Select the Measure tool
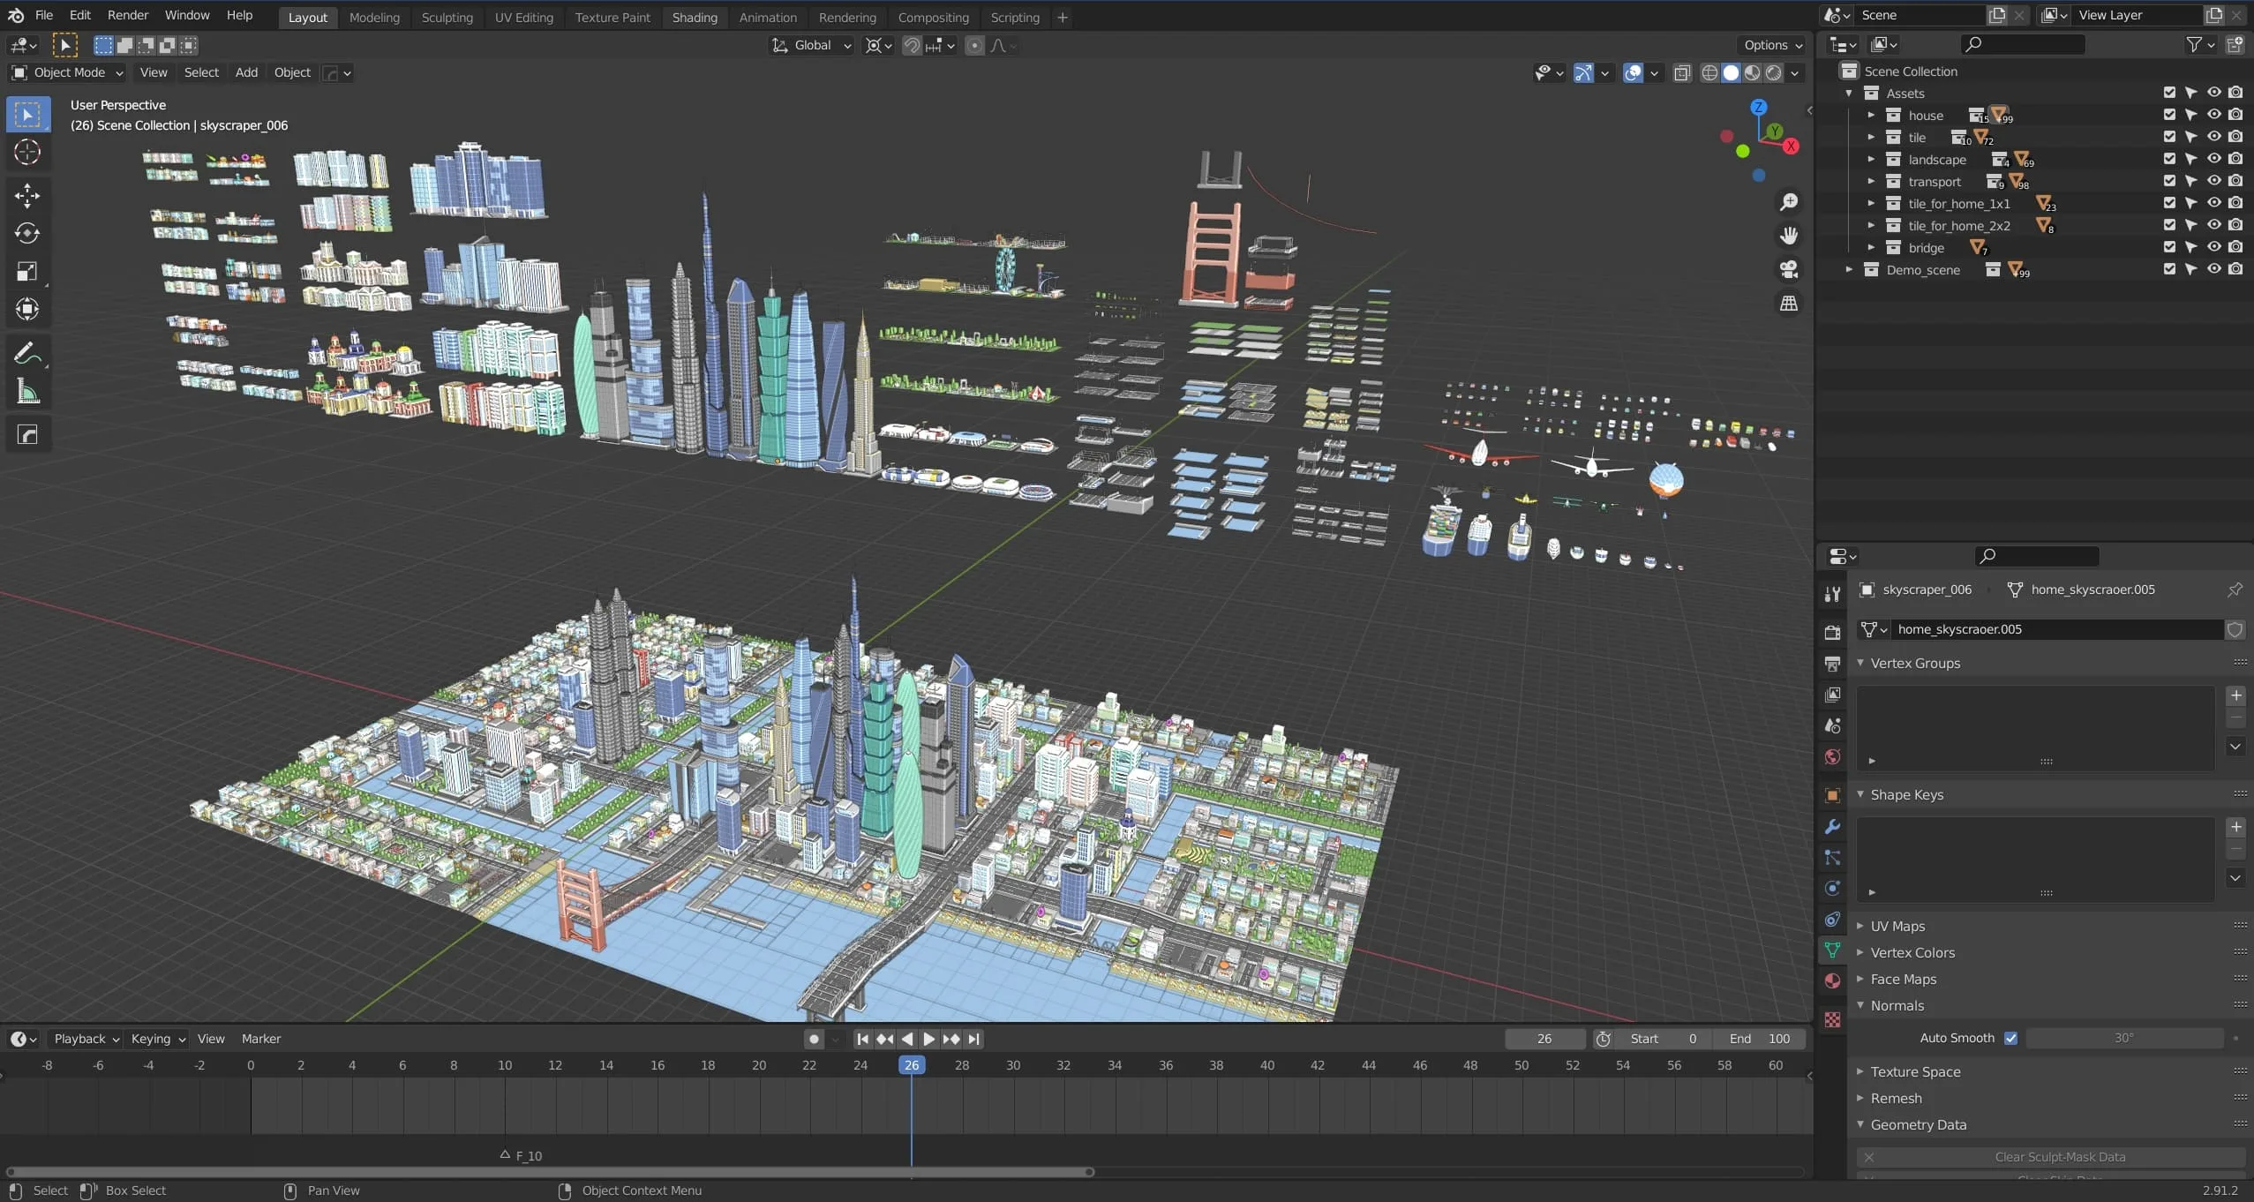 (x=27, y=392)
